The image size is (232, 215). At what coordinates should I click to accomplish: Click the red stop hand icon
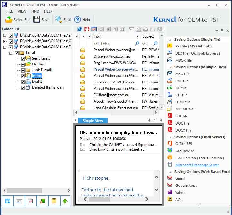click(87, 29)
